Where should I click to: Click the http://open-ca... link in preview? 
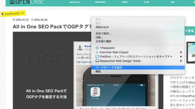coord(84,62)
